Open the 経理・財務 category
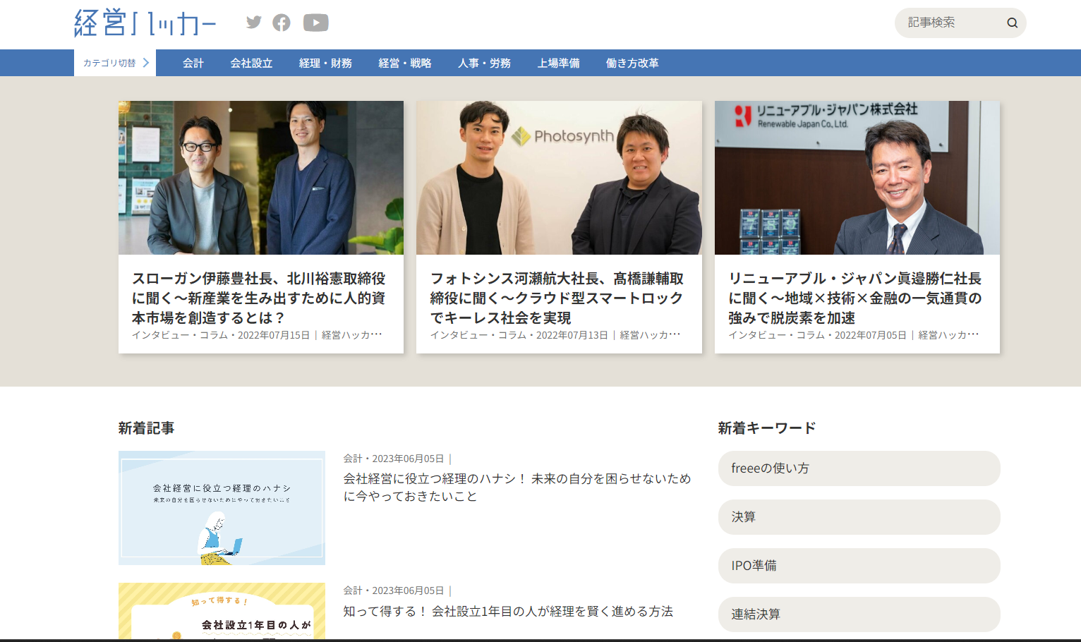The image size is (1081, 642). coord(325,63)
